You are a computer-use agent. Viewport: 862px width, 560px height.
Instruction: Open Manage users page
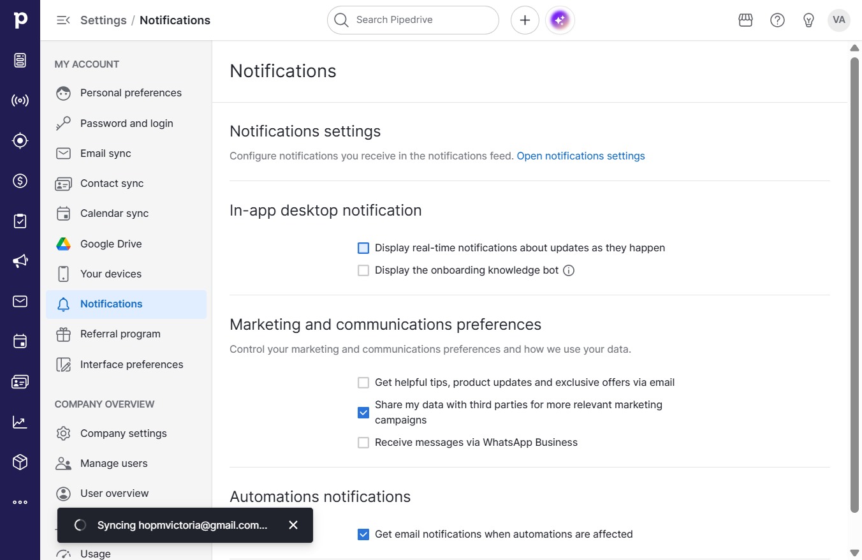pyautogui.click(x=126, y=464)
